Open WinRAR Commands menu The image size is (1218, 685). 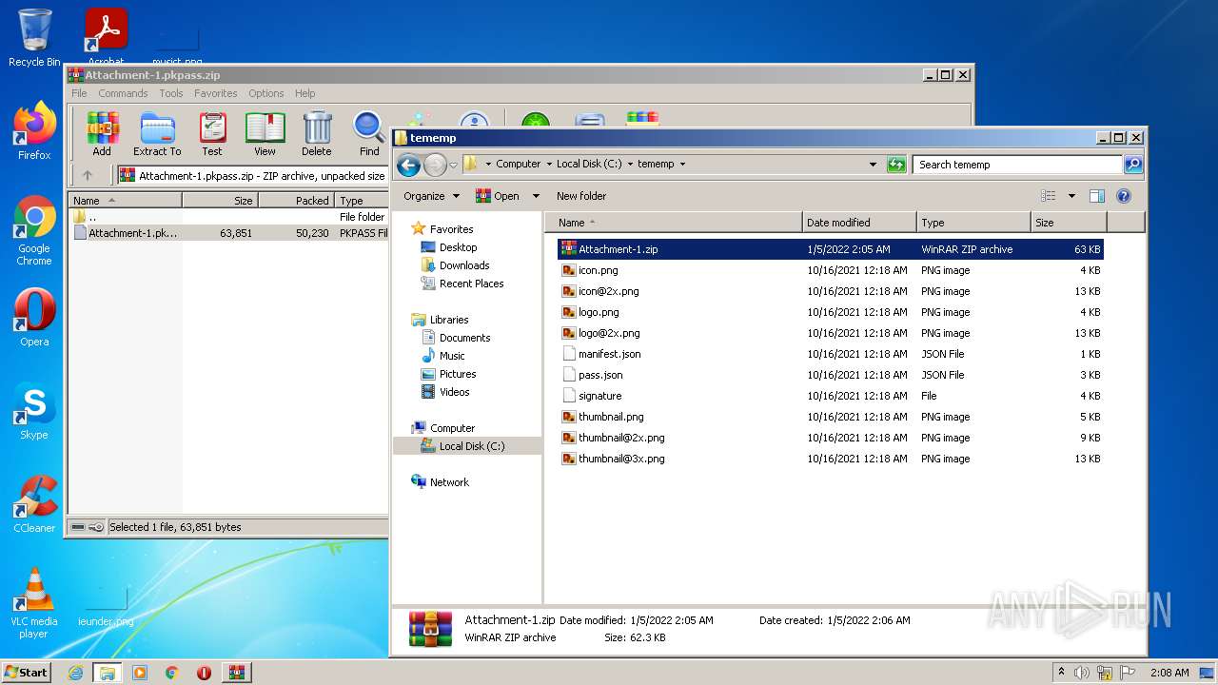click(x=123, y=93)
